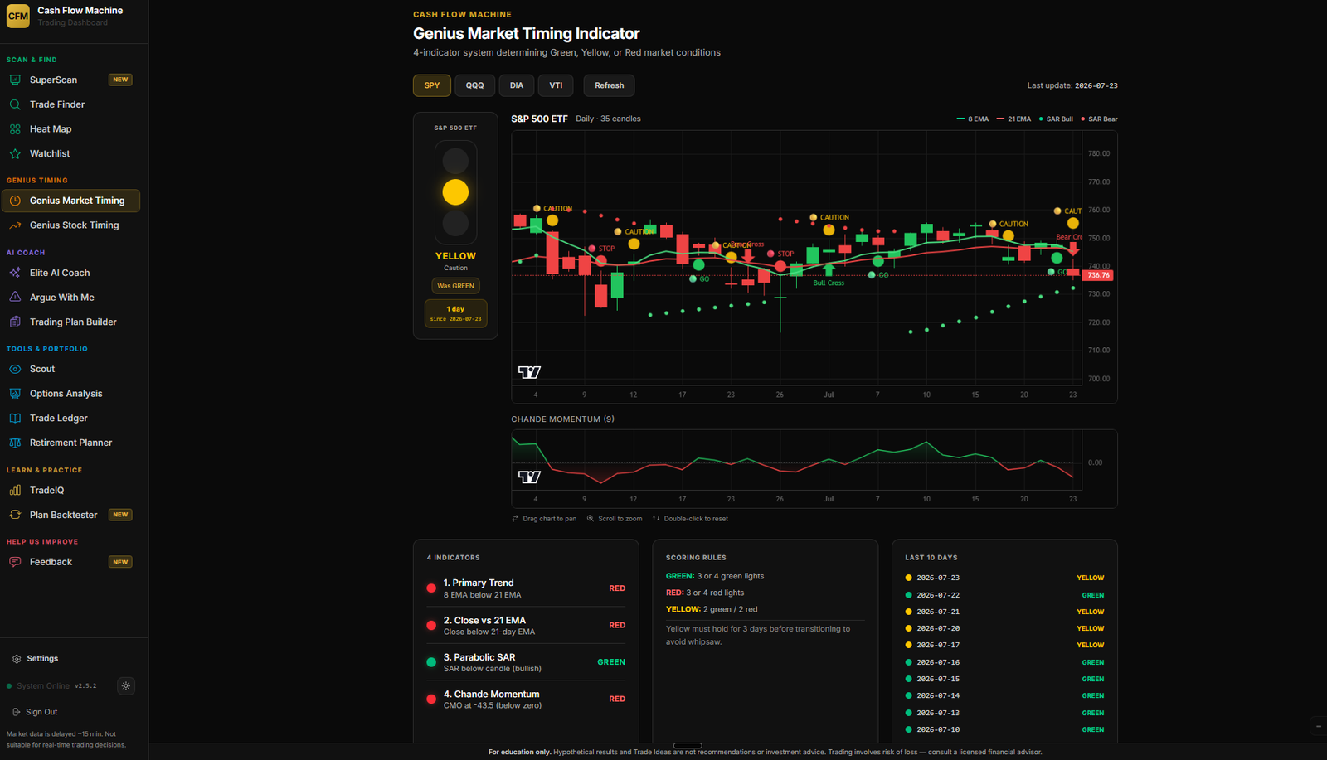Open Genius Stock Timing
This screenshot has width=1327, height=760.
pyautogui.click(x=70, y=225)
